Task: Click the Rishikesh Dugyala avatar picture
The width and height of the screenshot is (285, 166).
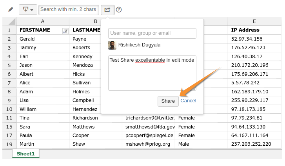Action: (113, 45)
